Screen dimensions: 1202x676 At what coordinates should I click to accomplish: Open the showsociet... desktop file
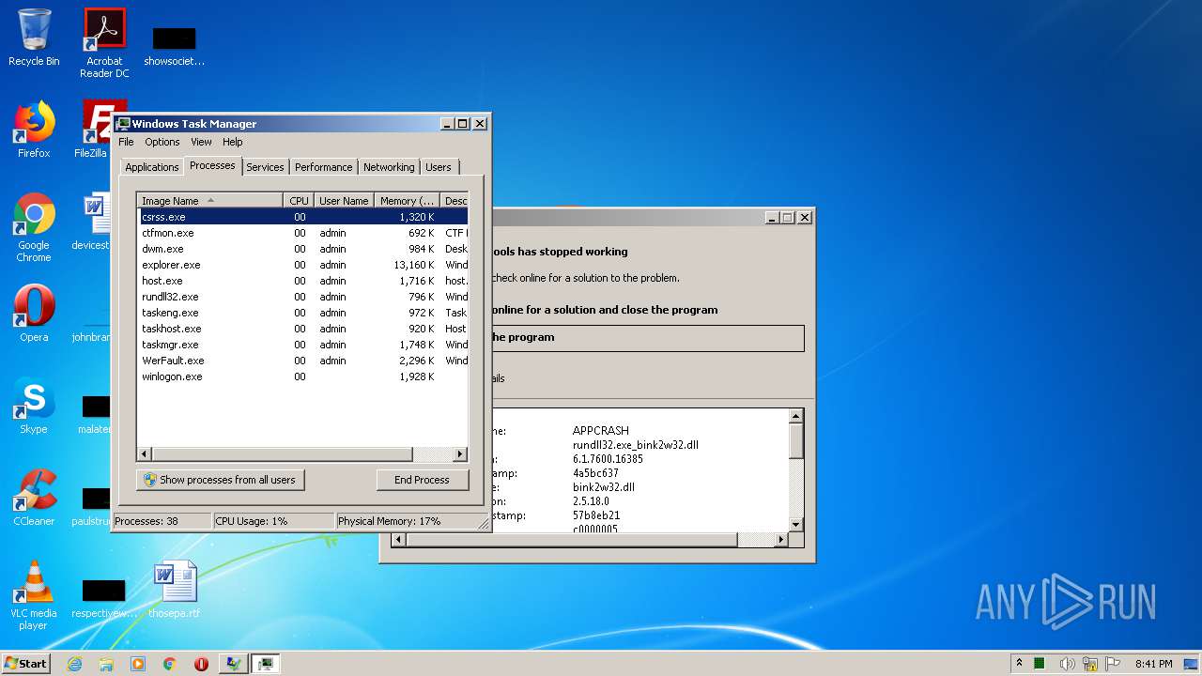[174, 47]
